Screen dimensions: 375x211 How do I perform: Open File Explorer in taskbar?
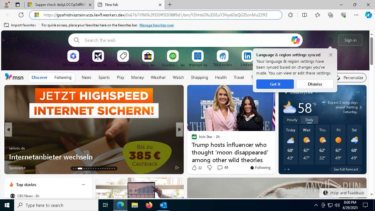(x=134, y=205)
